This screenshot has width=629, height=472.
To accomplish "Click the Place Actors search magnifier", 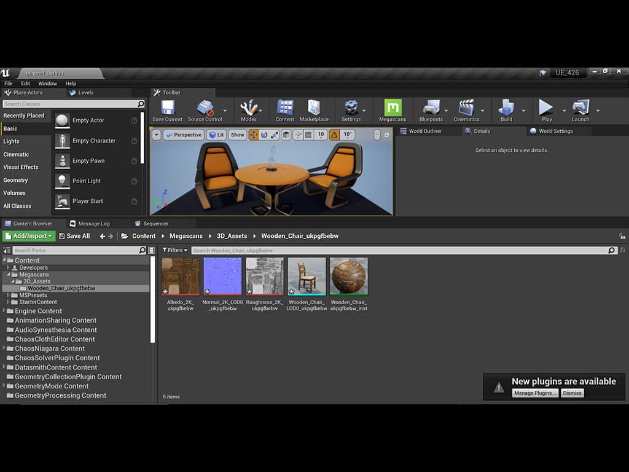I will pos(141,104).
